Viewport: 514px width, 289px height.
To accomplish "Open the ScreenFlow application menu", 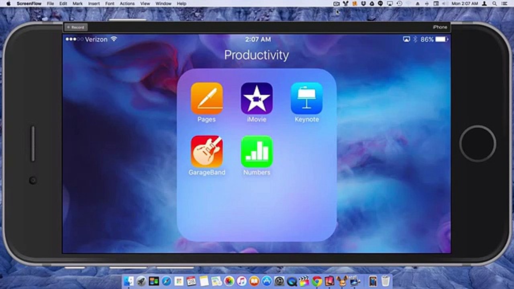I will (x=29, y=4).
